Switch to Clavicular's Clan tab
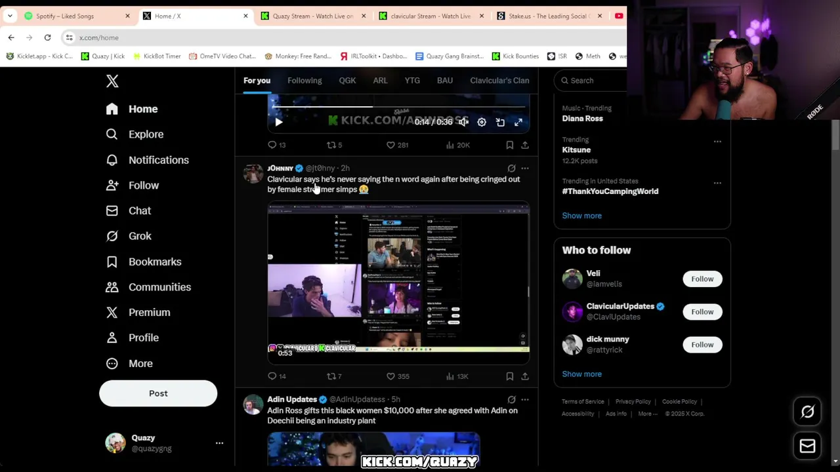 tap(499, 81)
